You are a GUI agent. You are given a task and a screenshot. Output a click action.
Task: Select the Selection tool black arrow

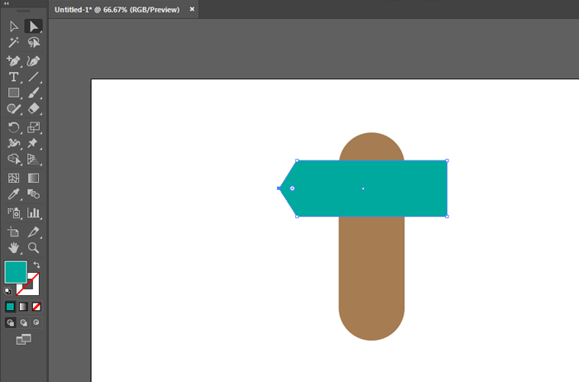(14, 26)
